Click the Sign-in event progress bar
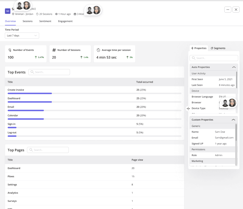 coord(94,127)
